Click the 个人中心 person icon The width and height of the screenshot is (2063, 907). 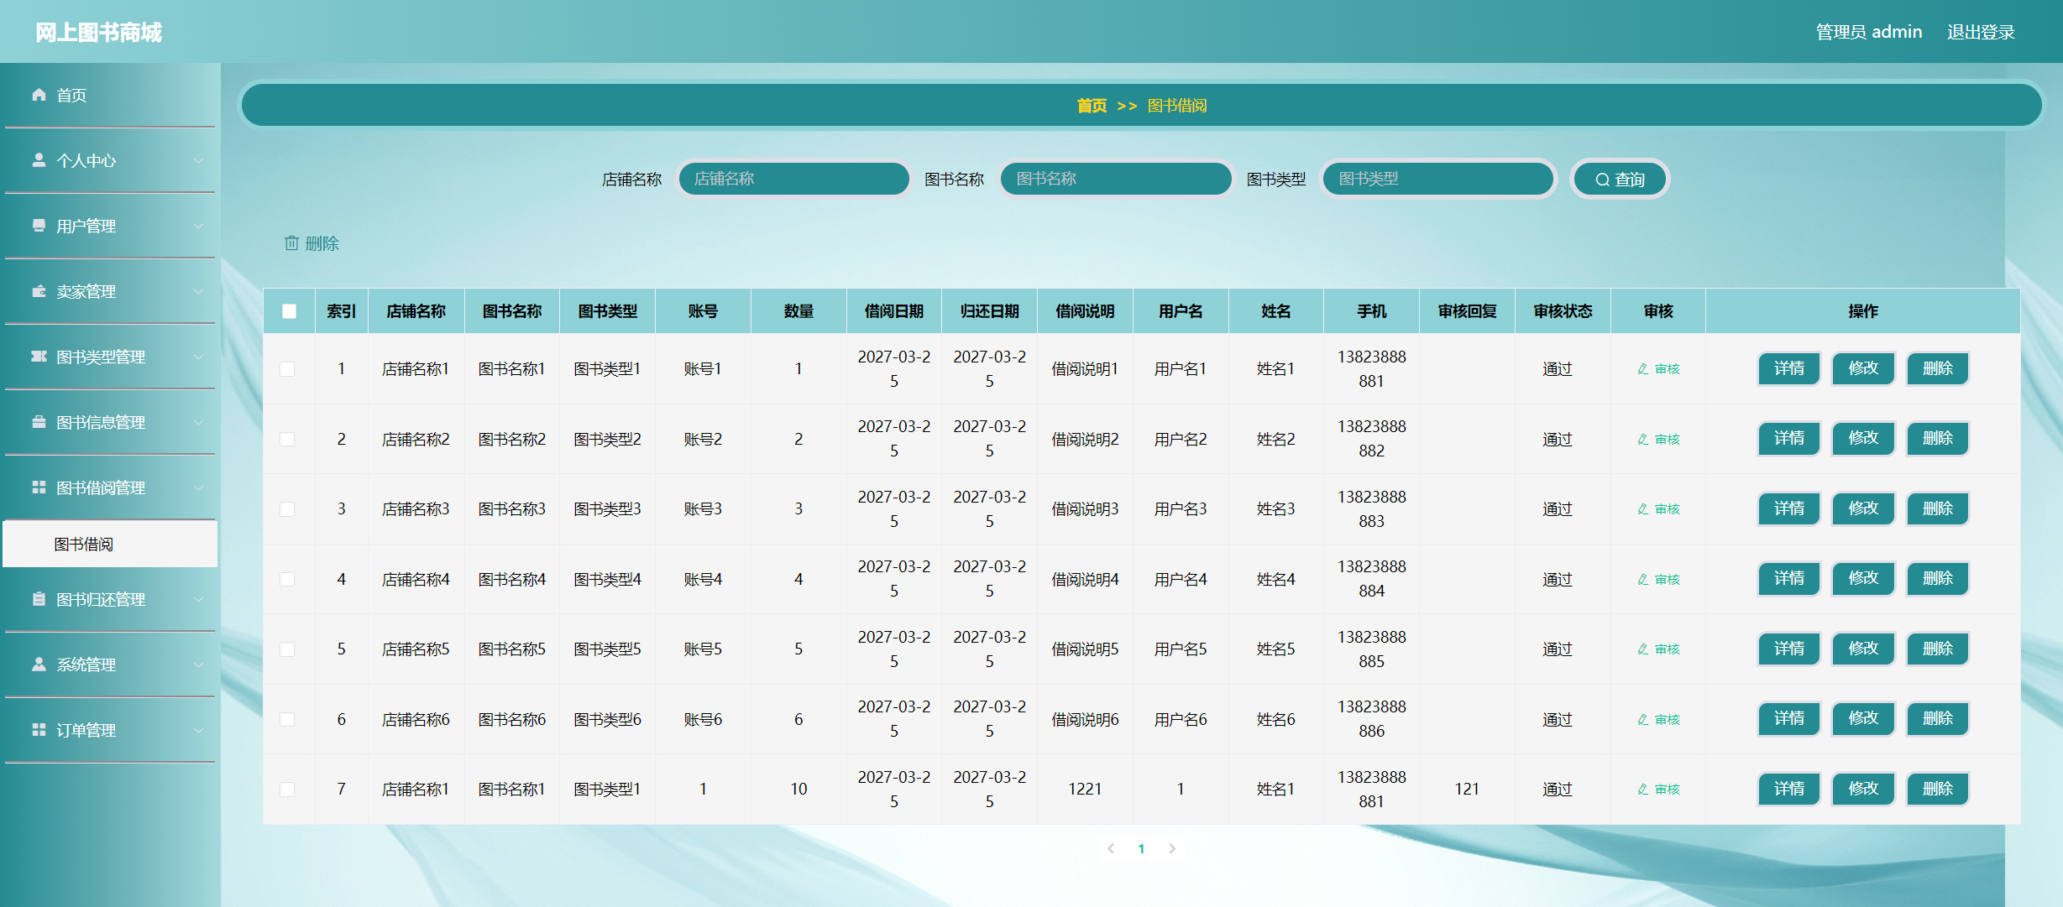tap(38, 160)
